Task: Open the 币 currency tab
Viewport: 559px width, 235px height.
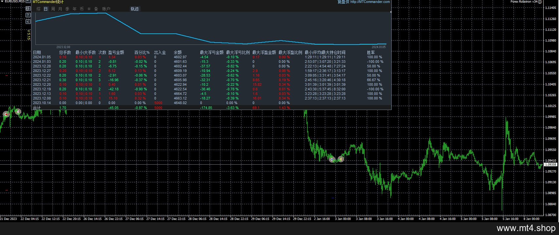Action: [82, 9]
